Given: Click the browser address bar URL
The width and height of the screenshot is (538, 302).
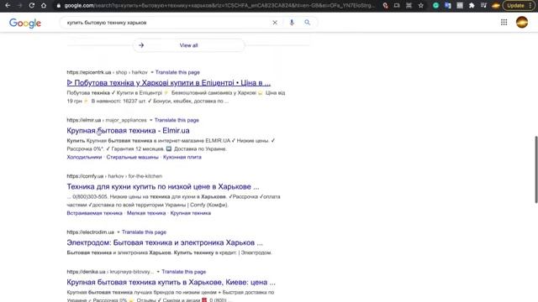Looking at the screenshot, I should 219,6.
